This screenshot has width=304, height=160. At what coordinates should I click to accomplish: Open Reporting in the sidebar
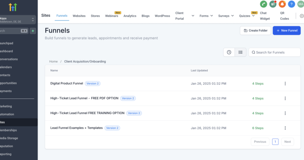(x=6, y=154)
